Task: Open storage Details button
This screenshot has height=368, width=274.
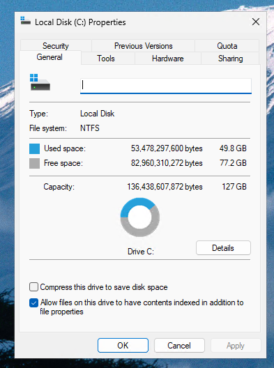Action: pyautogui.click(x=223, y=248)
